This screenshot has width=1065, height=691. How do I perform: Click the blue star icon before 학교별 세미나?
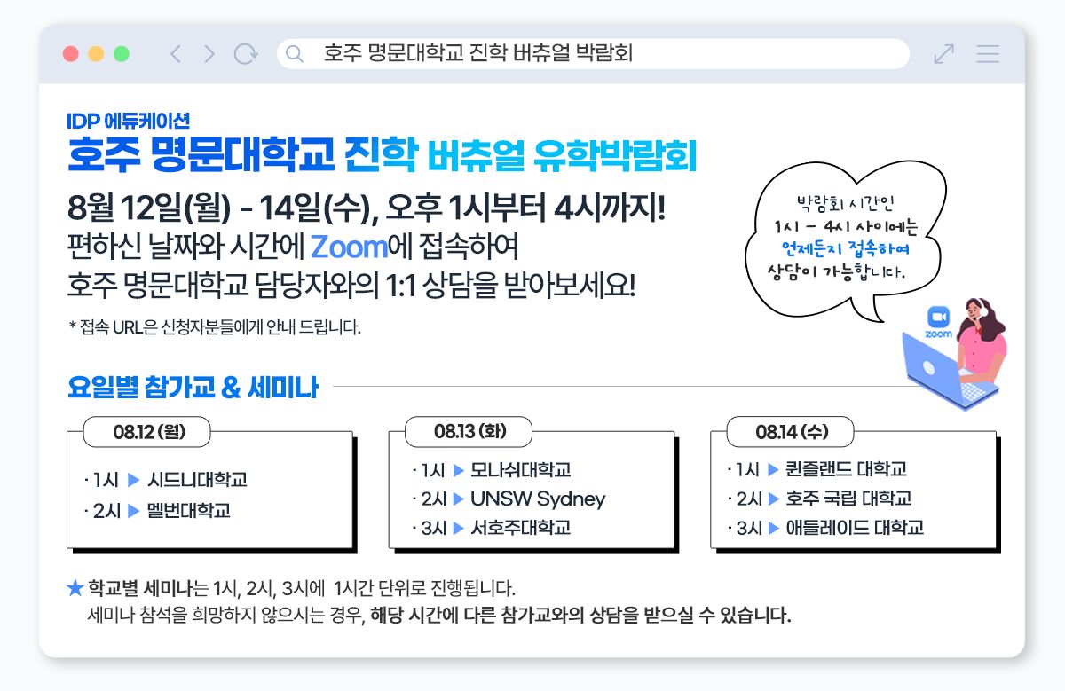tap(75, 587)
